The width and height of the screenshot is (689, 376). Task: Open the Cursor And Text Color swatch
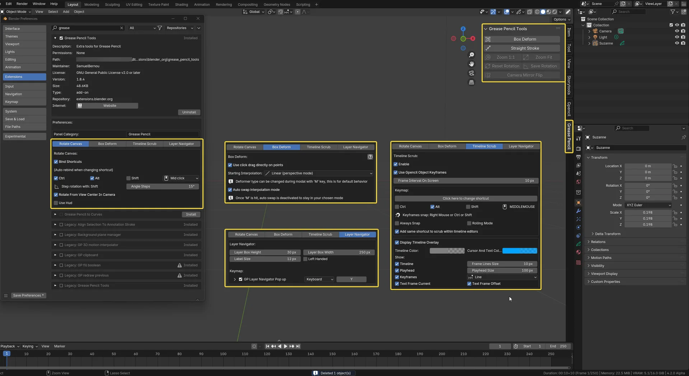click(520, 251)
